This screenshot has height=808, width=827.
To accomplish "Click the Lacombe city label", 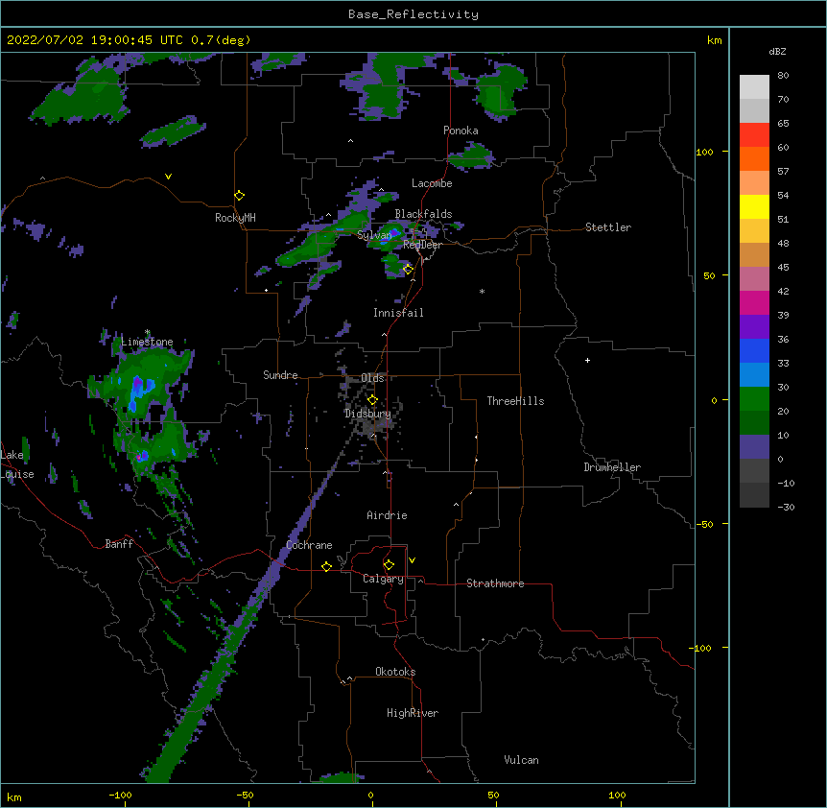I will pyautogui.click(x=432, y=183).
